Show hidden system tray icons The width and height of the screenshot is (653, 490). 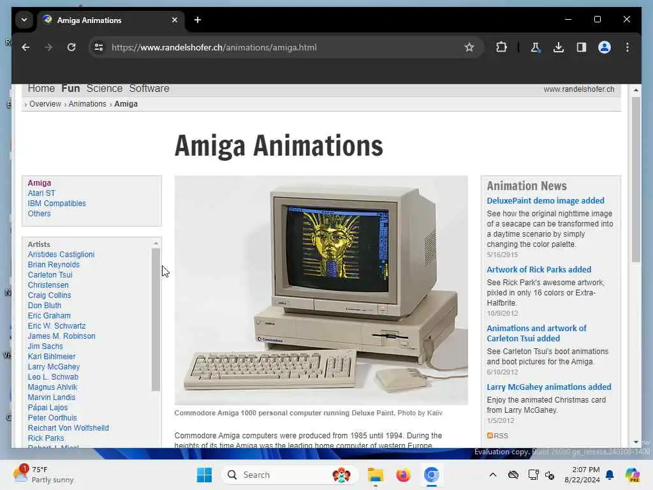coord(493,475)
